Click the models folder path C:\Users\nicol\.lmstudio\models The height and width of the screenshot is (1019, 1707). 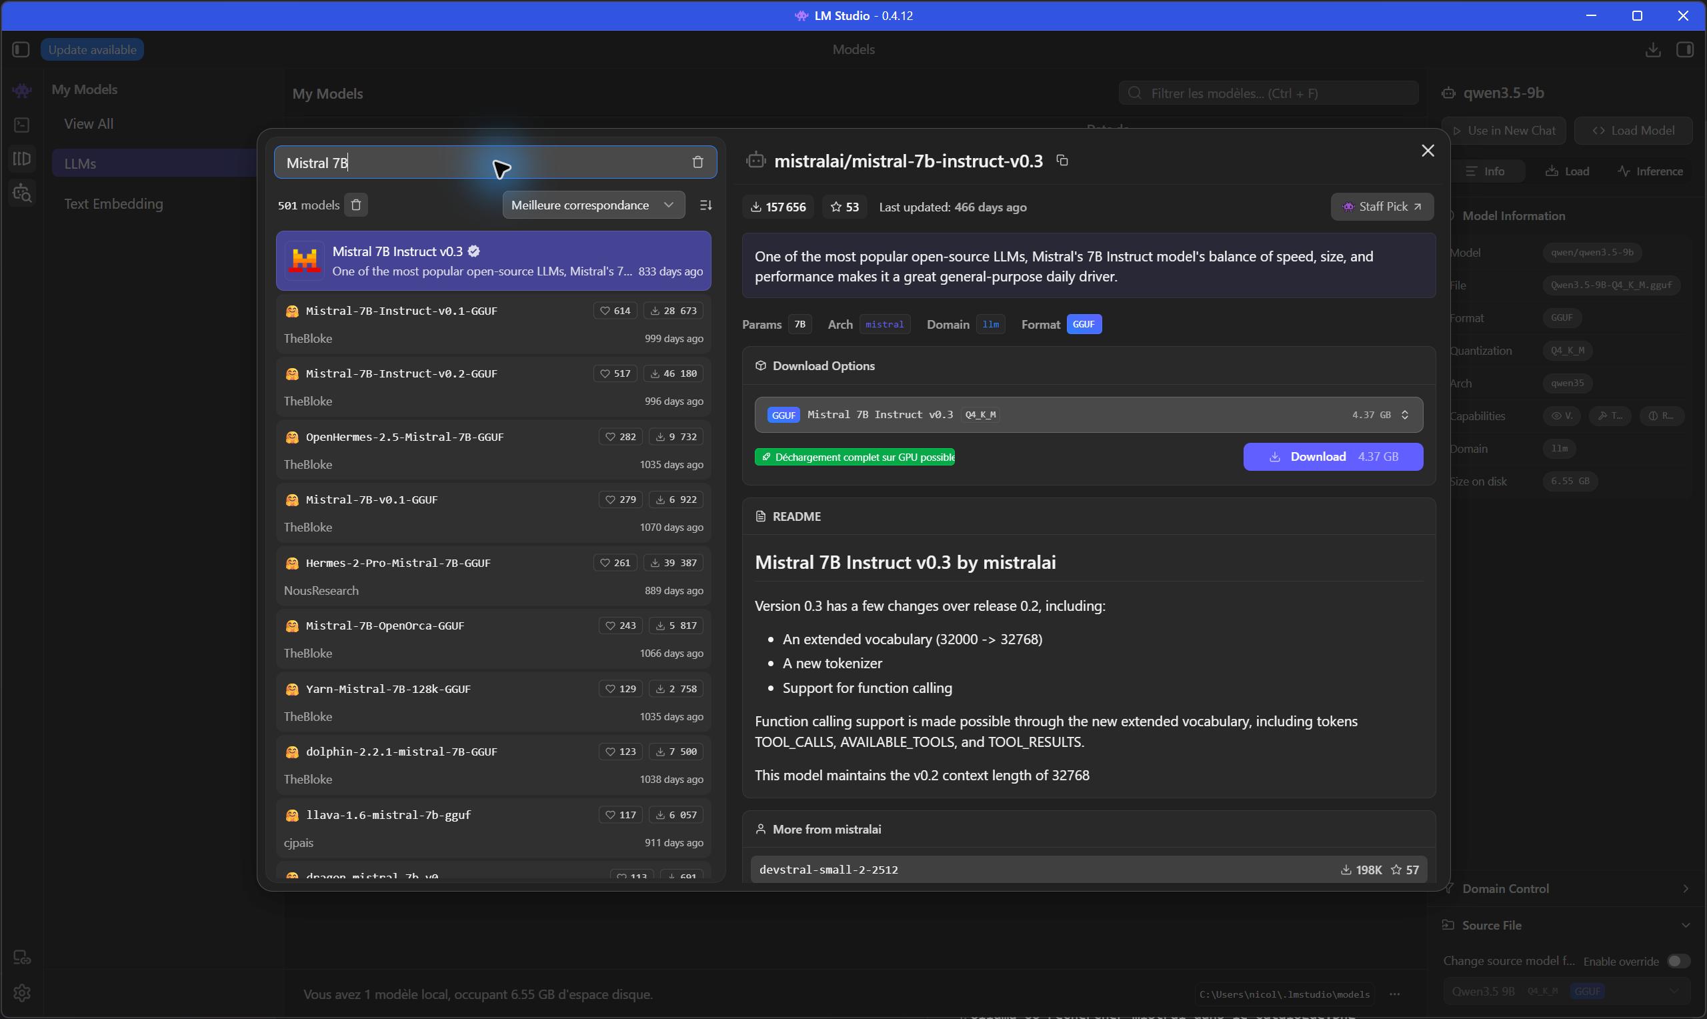[1284, 994]
